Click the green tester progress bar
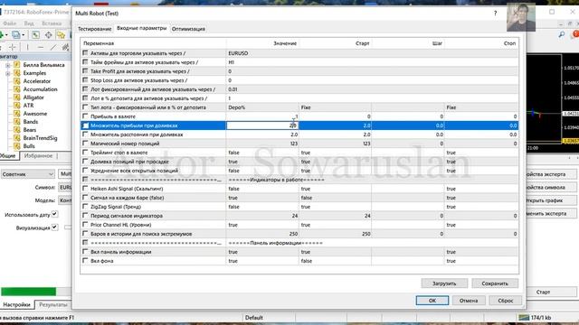This screenshot has width=579, height=325. [28, 292]
